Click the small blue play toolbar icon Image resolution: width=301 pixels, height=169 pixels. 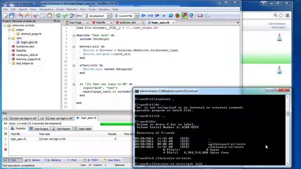click(x=164, y=15)
